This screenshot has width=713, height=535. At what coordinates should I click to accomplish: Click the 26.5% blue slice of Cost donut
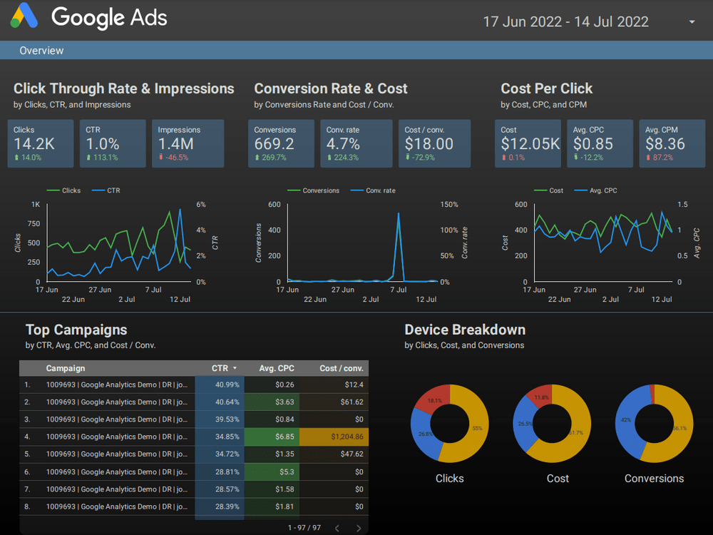click(x=524, y=424)
